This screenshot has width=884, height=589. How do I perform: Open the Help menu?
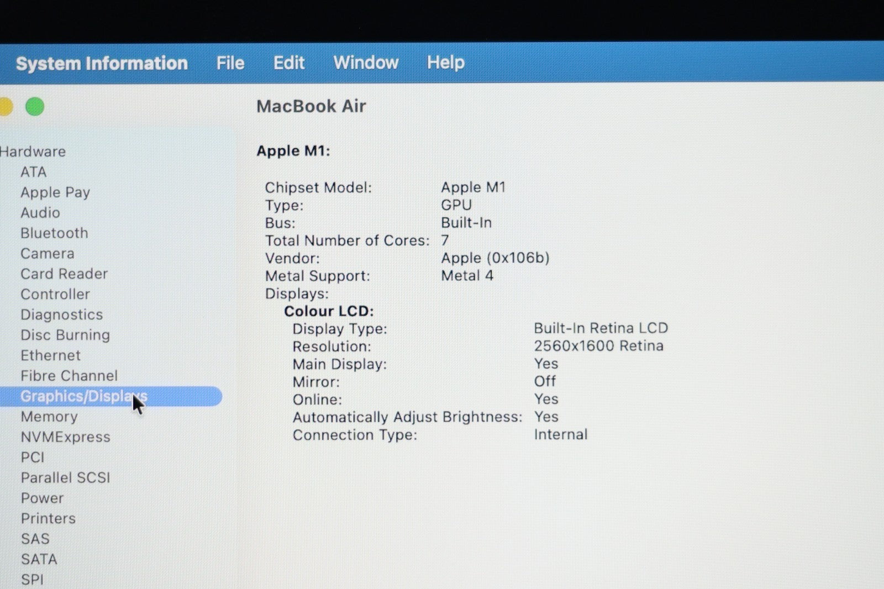coord(445,62)
